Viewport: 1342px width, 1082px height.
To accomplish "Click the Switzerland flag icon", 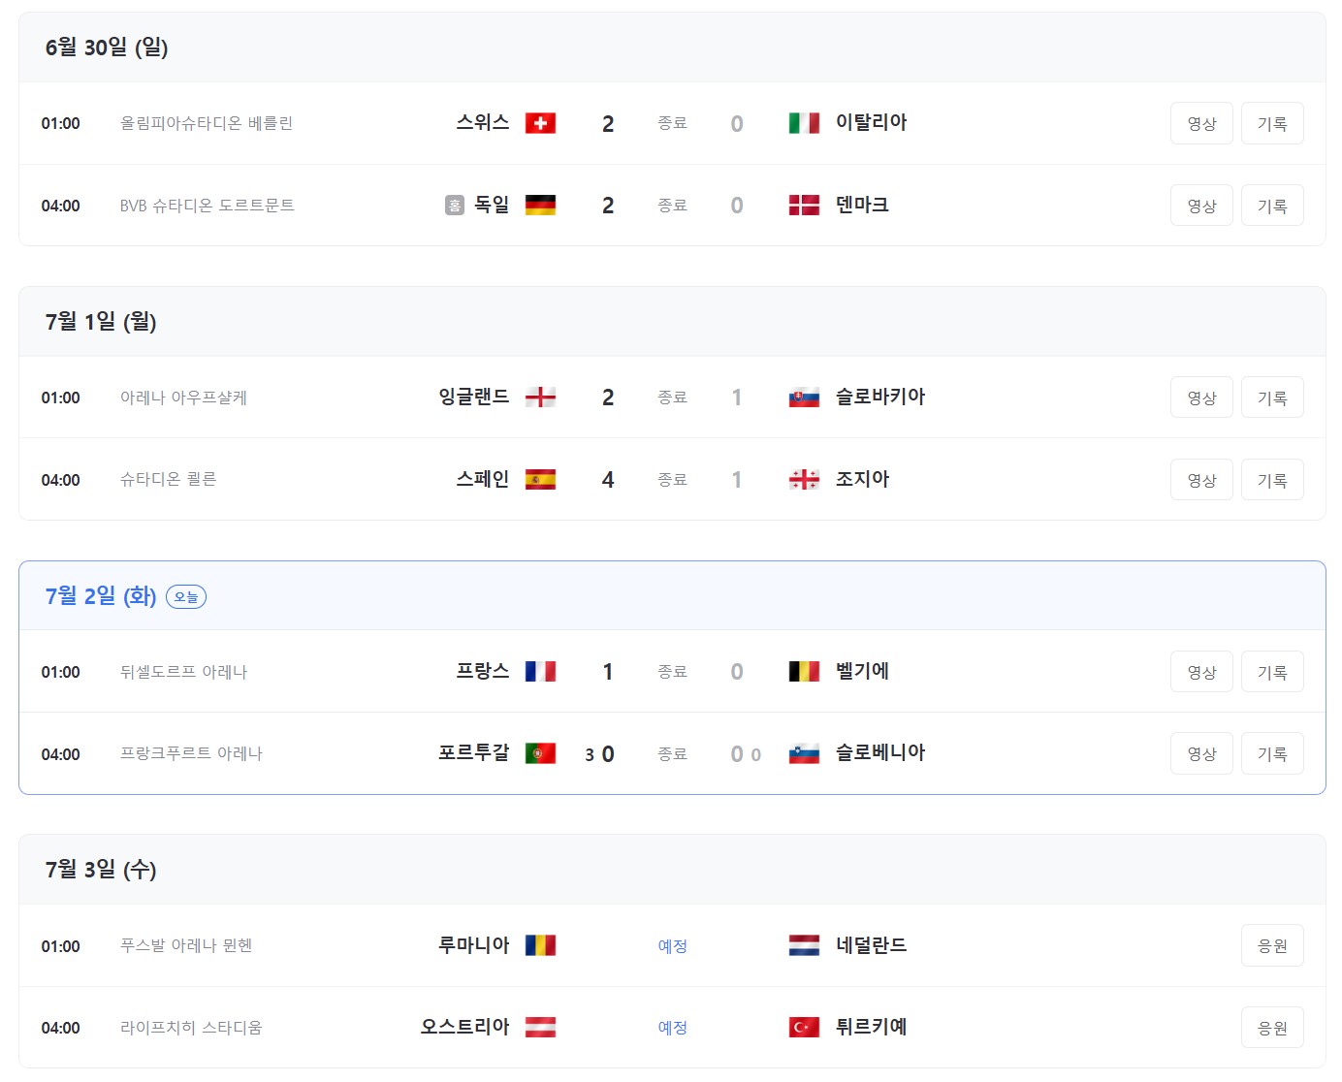I will (x=541, y=123).
